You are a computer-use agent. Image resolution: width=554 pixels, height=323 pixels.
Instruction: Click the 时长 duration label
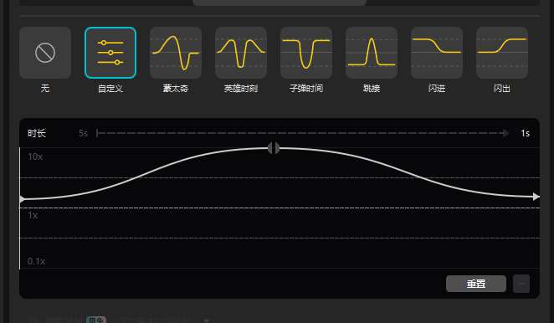click(37, 133)
